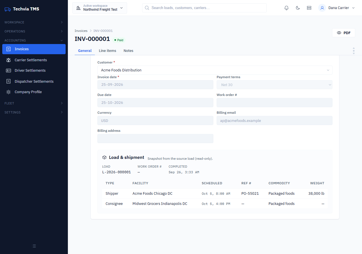The width and height of the screenshot is (362, 254).
Task: Switch to the Notes tab
Action: coord(128,51)
